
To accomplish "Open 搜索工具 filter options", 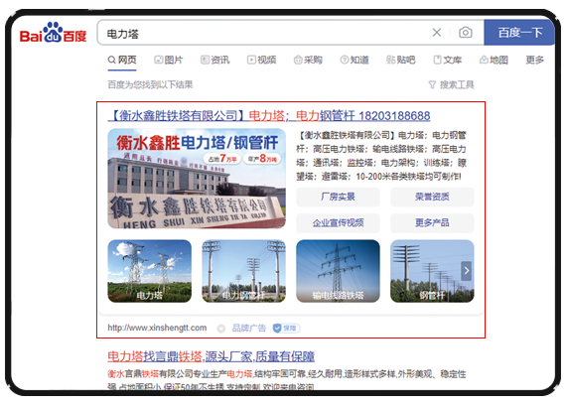I will click(451, 84).
